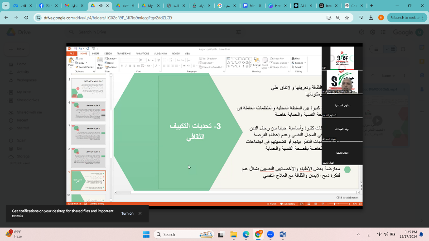Screen dimensions: 429x241
Task: Open Microsoft Word from the taskbar
Action: pos(283,234)
